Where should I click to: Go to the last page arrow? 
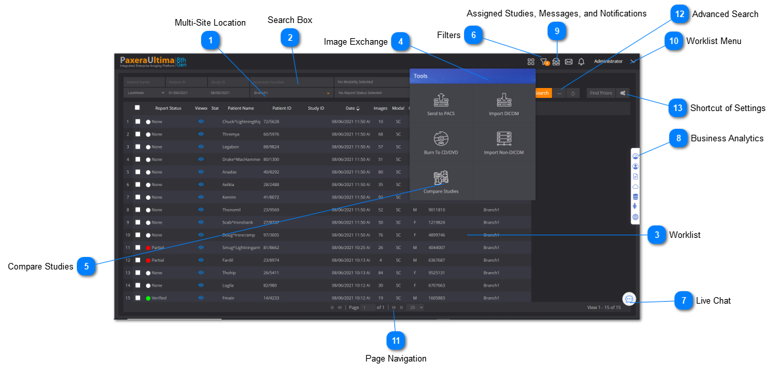[401, 308]
